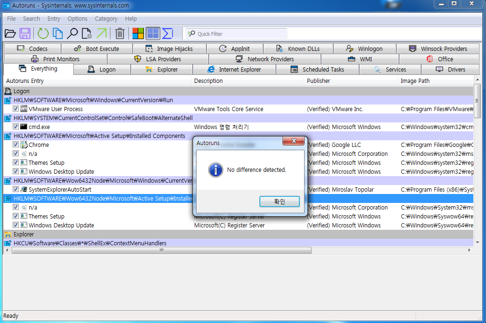The height and width of the screenshot is (323, 486).
Task: Click the cmd.exe console icon
Action: click(x=24, y=127)
